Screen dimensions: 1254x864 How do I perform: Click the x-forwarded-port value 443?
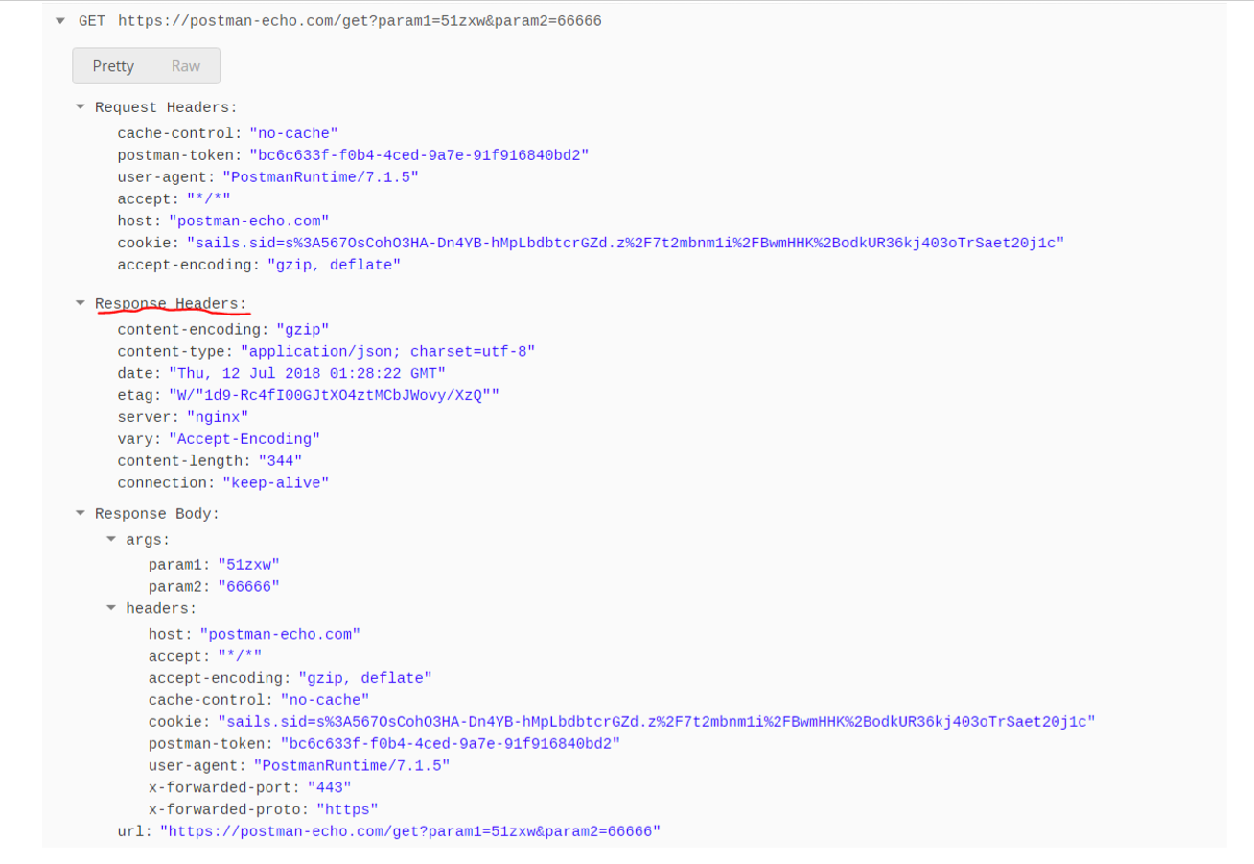(329, 787)
